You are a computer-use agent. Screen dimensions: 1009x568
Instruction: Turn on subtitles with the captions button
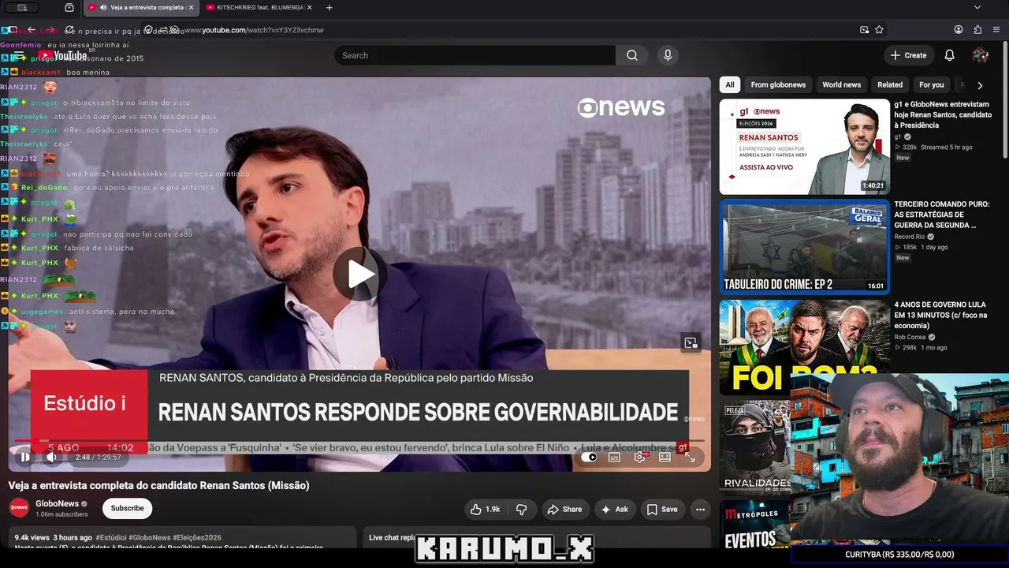point(614,457)
